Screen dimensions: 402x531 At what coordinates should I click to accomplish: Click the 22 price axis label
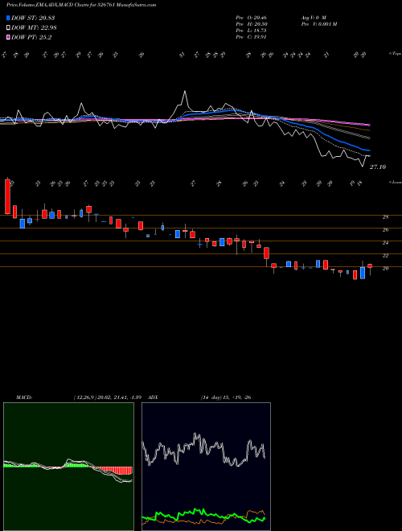coord(385,256)
